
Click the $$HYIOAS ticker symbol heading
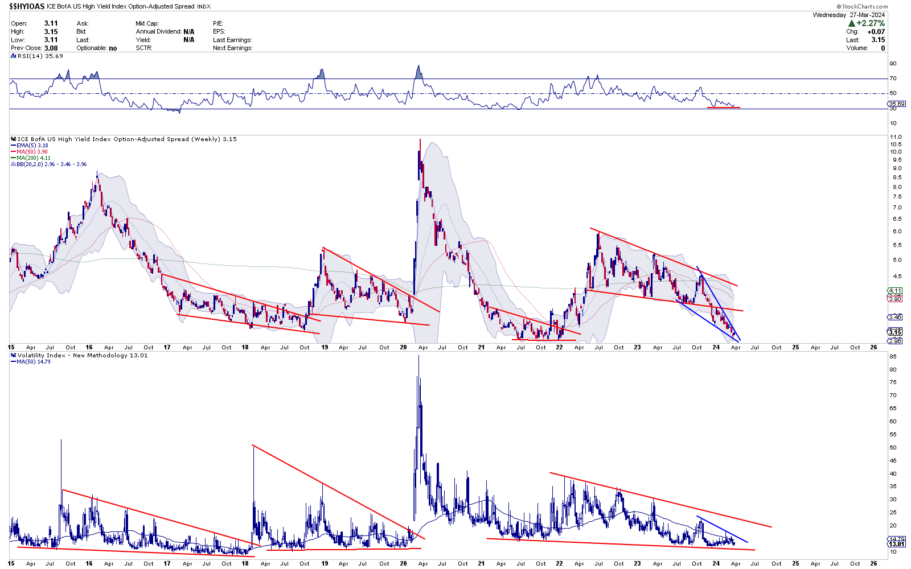click(27, 6)
